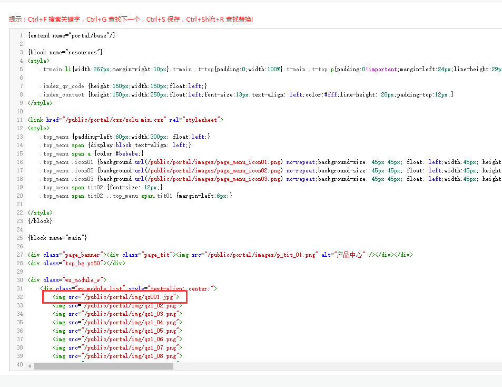Viewport: 502px width, 387px height.
Task: Click line number 1 in the gutter
Action: [21, 36]
